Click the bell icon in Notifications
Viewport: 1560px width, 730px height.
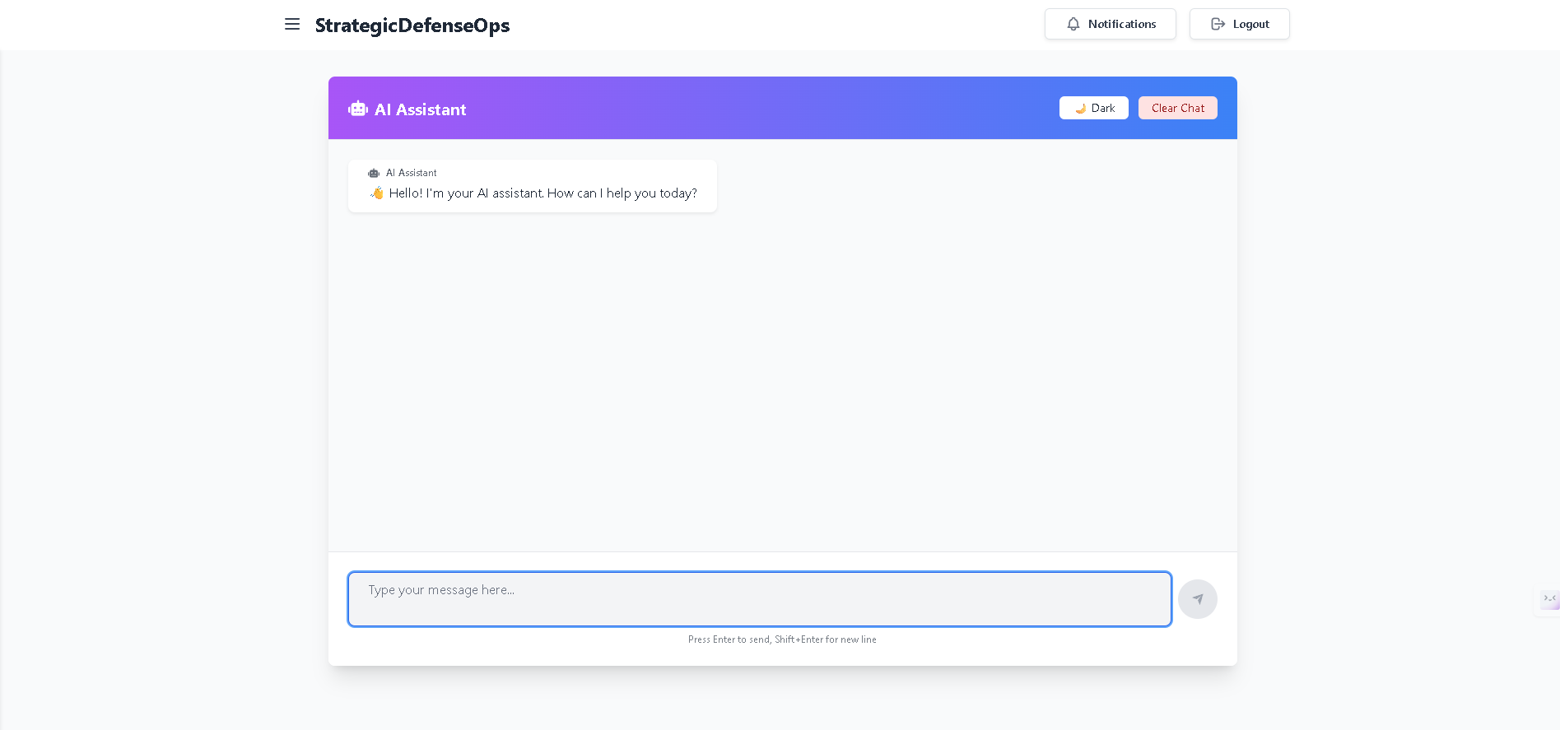point(1073,25)
